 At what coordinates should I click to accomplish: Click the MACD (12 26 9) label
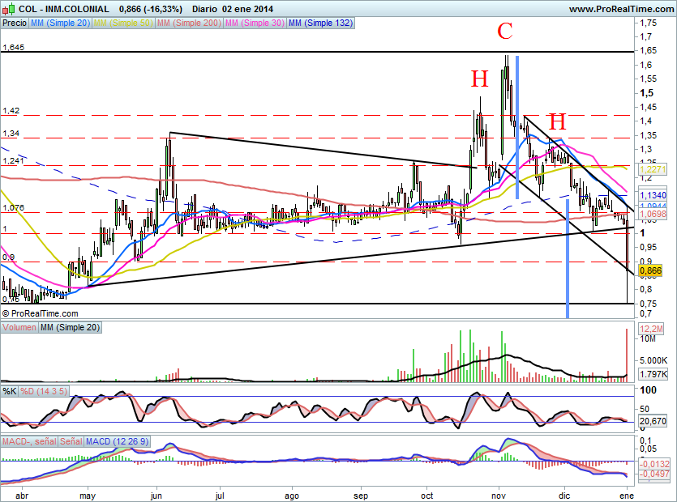pyautogui.click(x=117, y=441)
